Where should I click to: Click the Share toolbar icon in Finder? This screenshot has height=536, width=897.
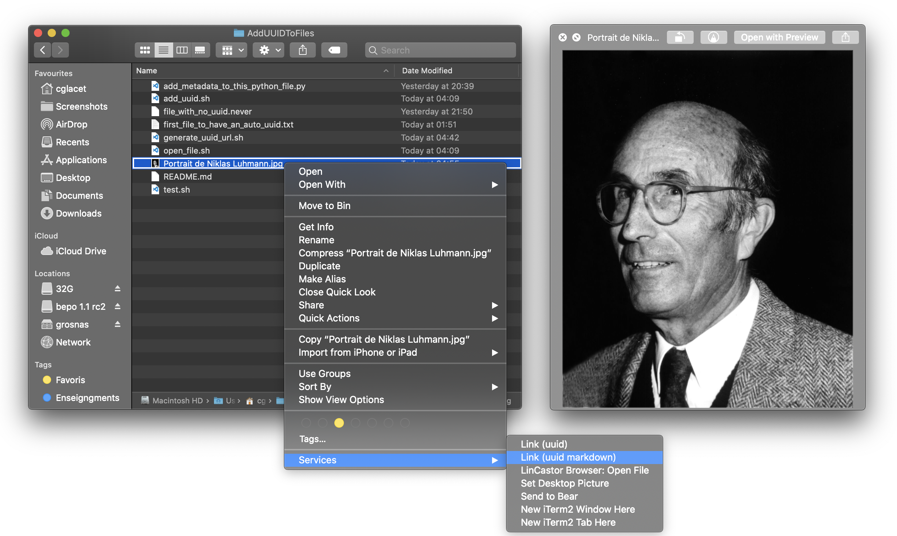302,50
